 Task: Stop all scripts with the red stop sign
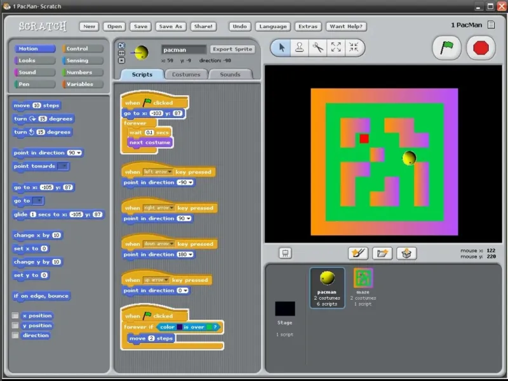481,48
